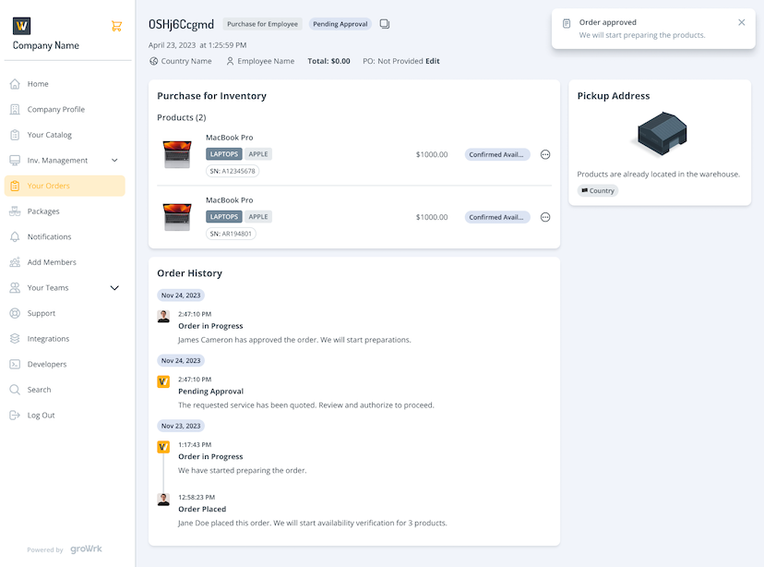Open options menu for MacBook Pro AR194801
Image resolution: width=764 pixels, height=567 pixels.
click(x=545, y=217)
